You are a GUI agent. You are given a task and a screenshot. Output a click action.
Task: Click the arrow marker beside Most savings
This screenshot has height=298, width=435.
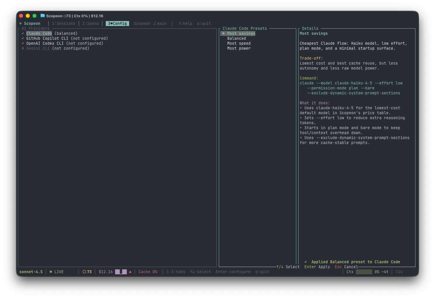(x=224, y=33)
